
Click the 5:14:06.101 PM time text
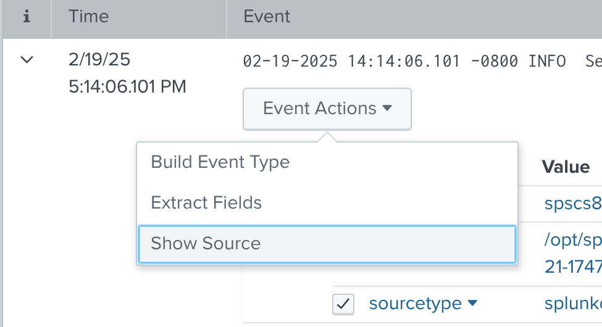[x=127, y=87]
